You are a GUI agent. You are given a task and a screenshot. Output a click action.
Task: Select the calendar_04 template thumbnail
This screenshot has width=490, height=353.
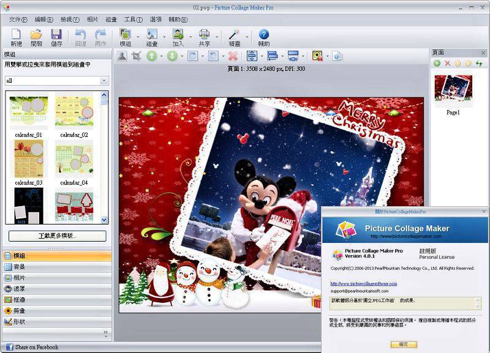(74, 159)
